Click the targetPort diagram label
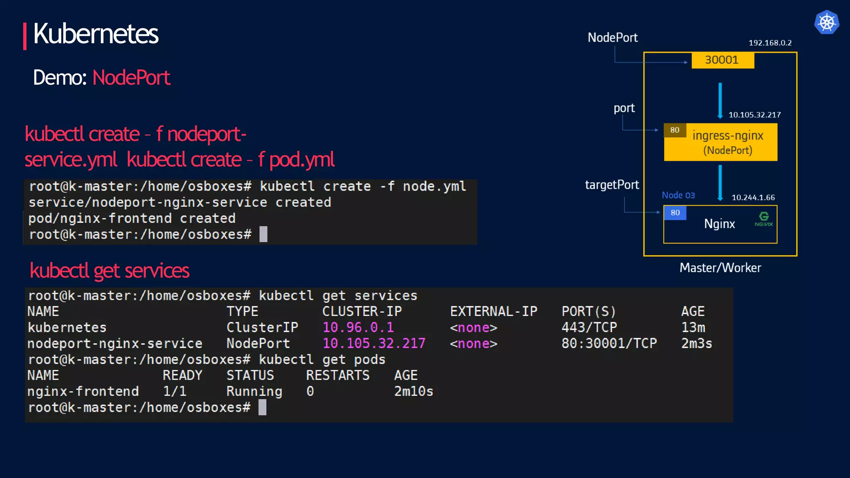 (x=612, y=185)
